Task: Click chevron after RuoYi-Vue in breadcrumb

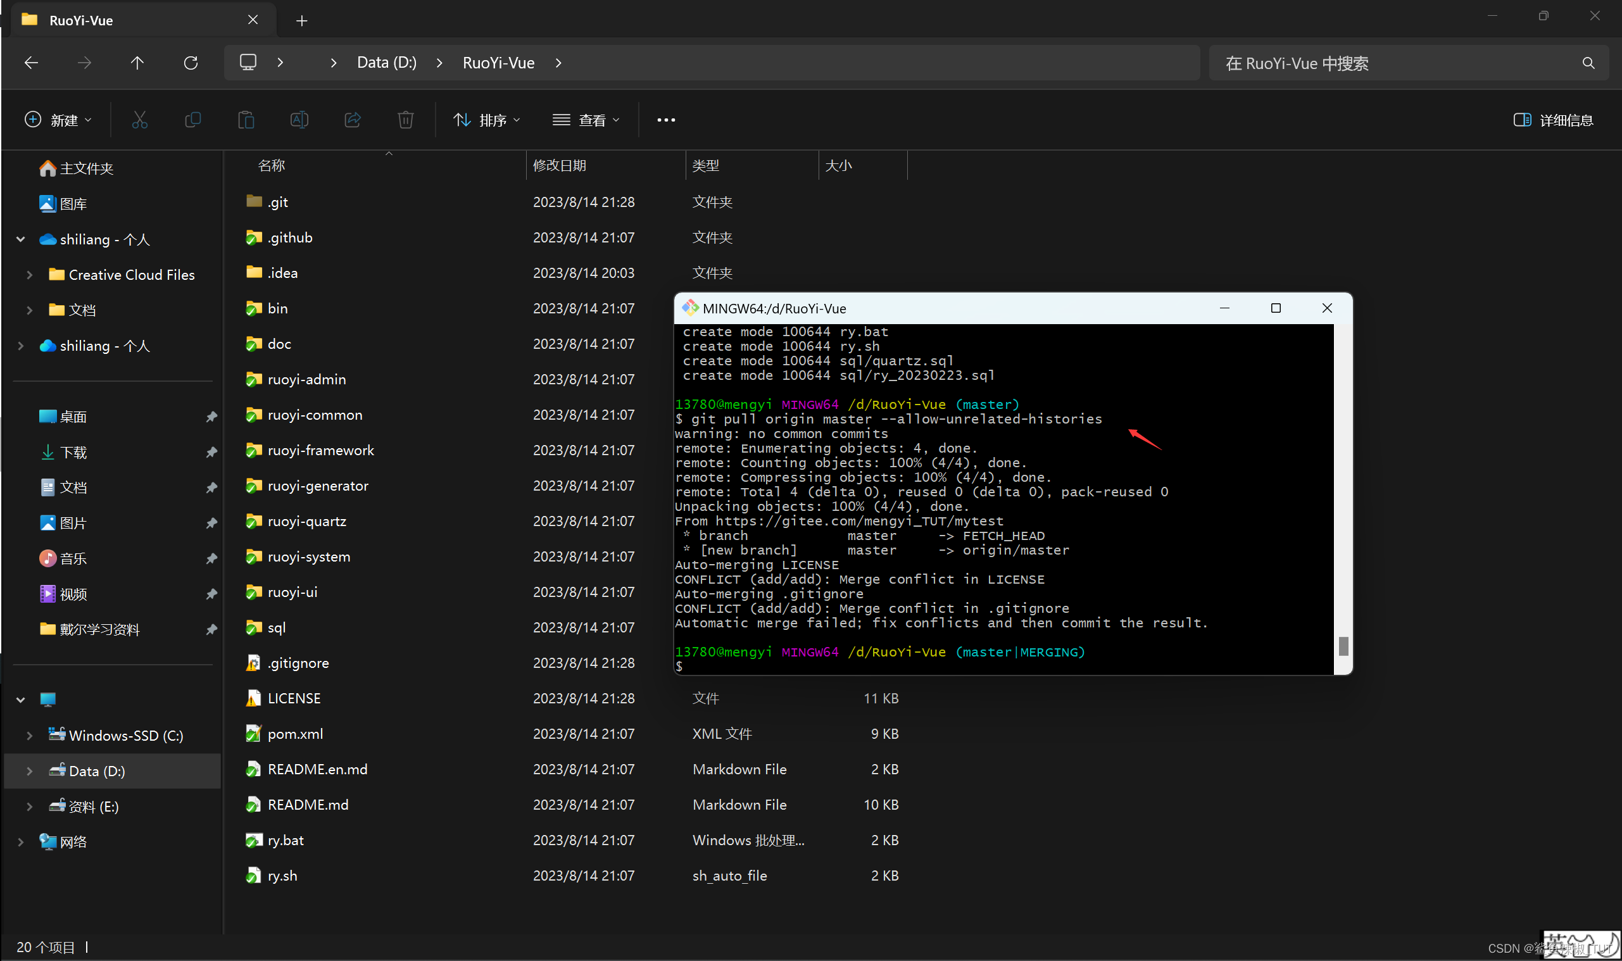Action: (x=559, y=63)
